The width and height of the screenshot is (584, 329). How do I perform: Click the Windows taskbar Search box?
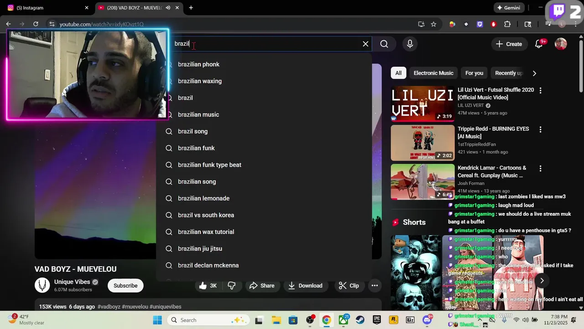[x=208, y=320]
